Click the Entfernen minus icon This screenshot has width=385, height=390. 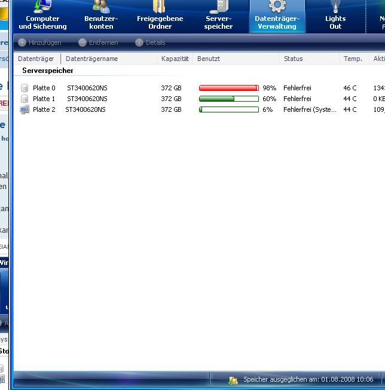coord(82,42)
